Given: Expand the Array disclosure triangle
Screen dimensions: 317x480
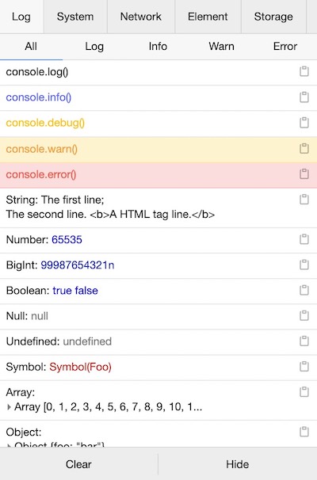Looking at the screenshot, I should pyautogui.click(x=9, y=407).
